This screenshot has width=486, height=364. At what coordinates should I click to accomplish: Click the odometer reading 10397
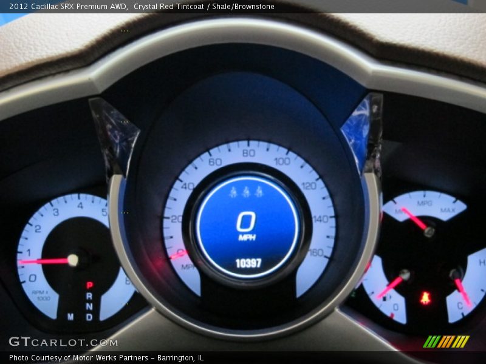tap(248, 263)
